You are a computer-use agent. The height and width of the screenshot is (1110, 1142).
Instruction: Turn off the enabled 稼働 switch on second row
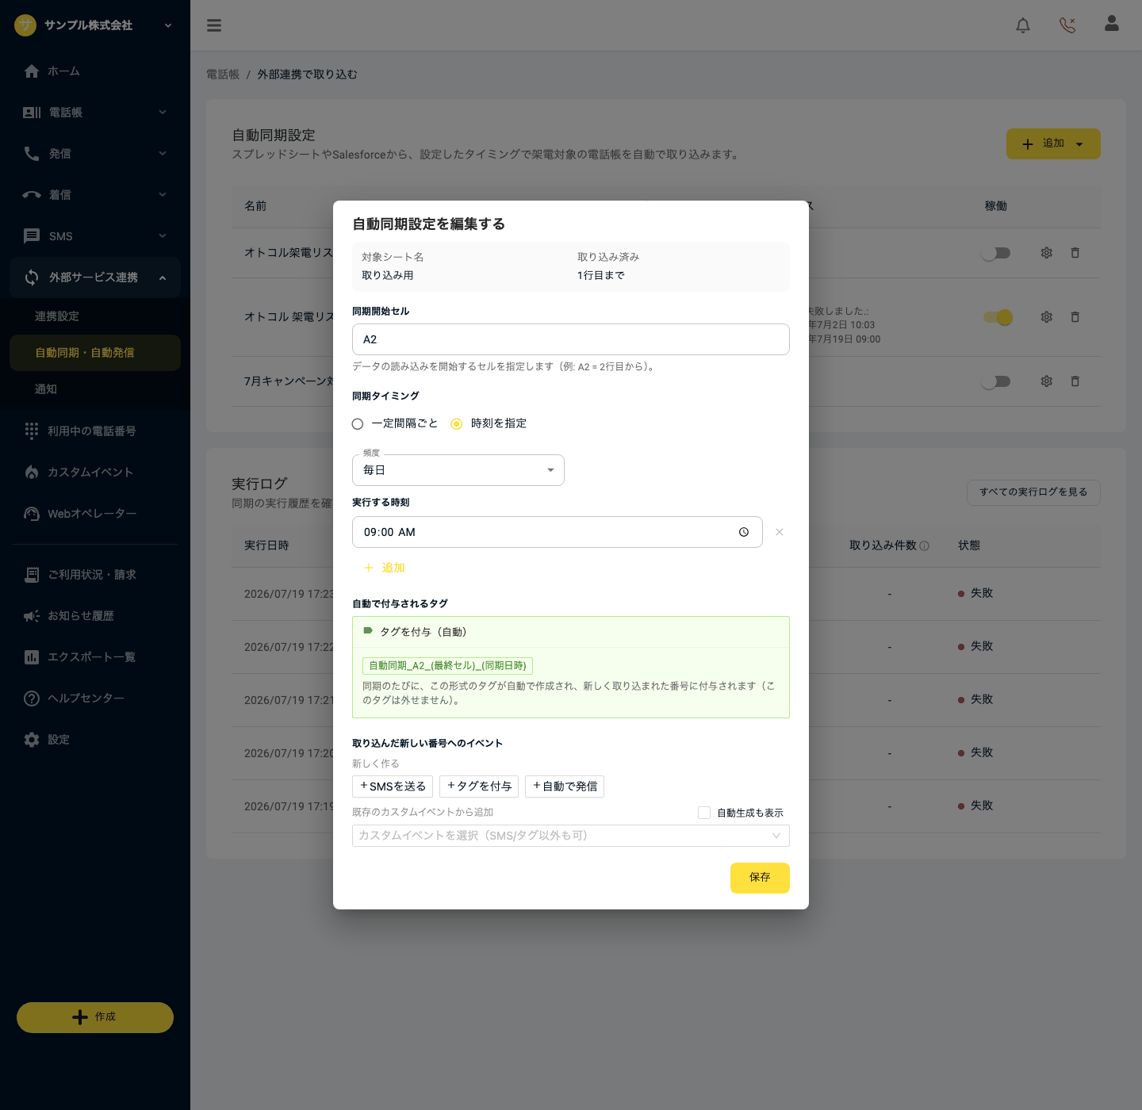pyautogui.click(x=998, y=317)
